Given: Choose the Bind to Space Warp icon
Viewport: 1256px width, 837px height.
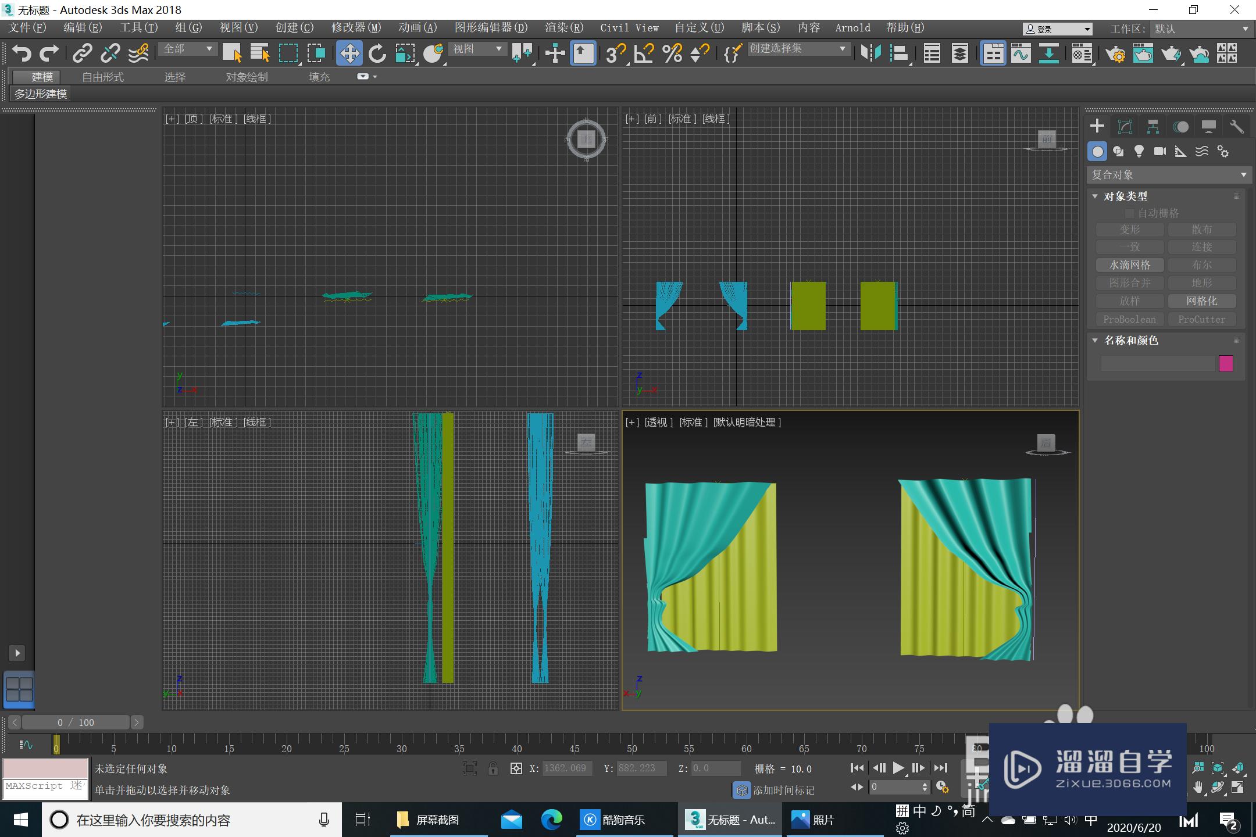Looking at the screenshot, I should click(x=138, y=53).
